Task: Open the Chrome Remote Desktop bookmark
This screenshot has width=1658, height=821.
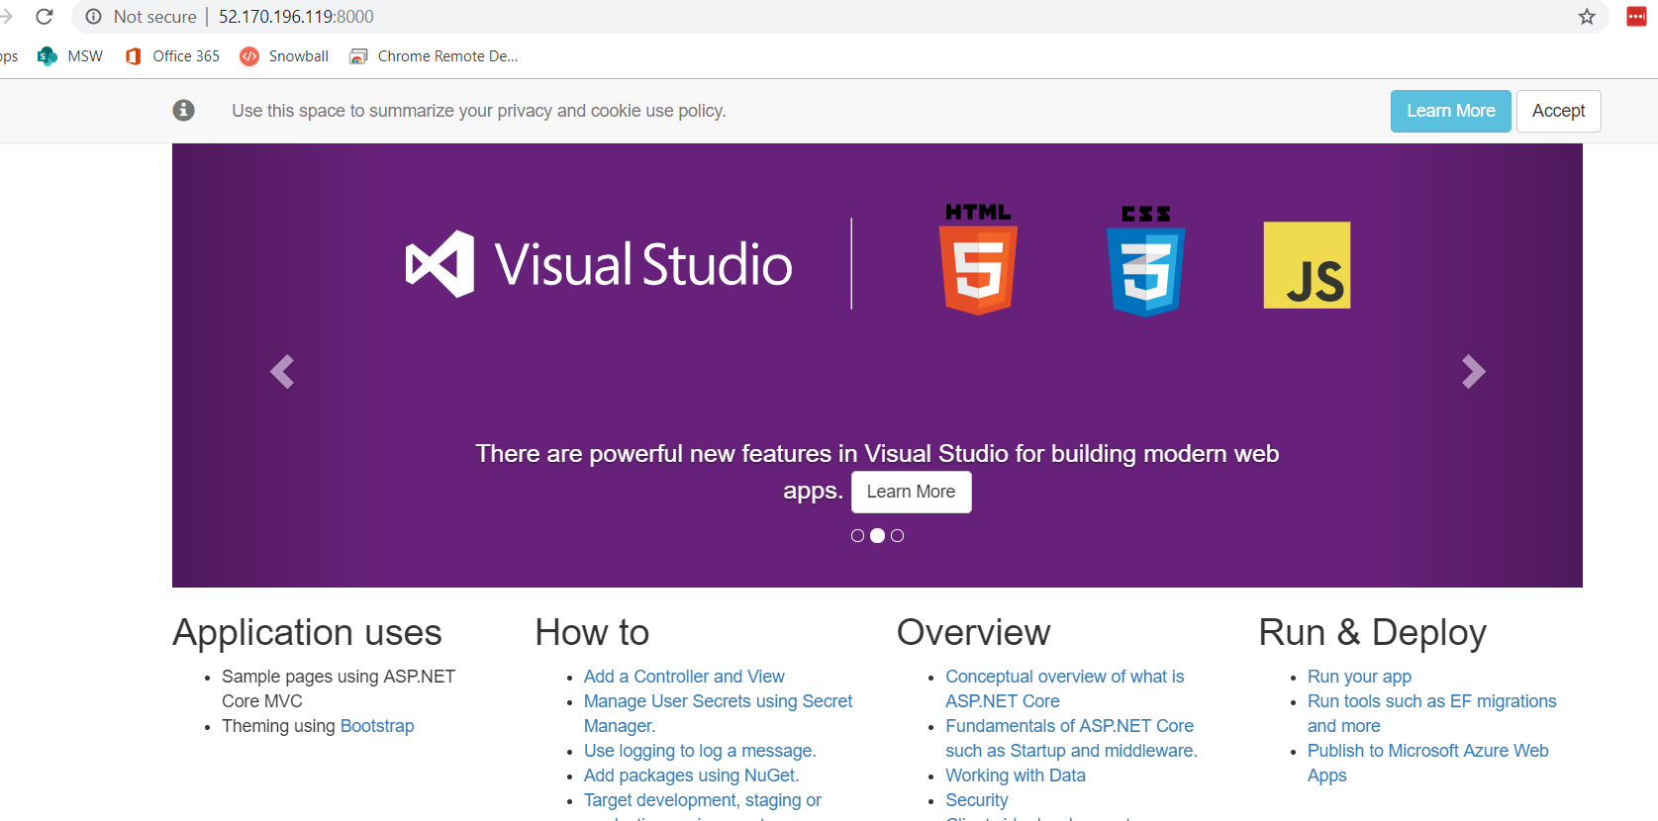Action: 434,56
